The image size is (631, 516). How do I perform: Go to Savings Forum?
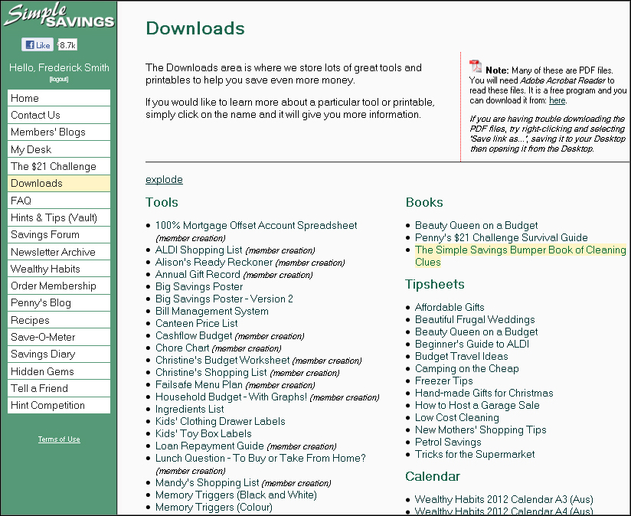(59, 234)
